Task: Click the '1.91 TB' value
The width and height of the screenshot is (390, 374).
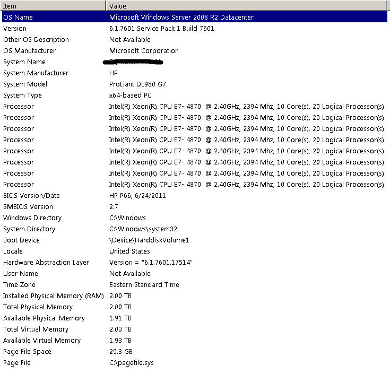Action: click(x=120, y=318)
